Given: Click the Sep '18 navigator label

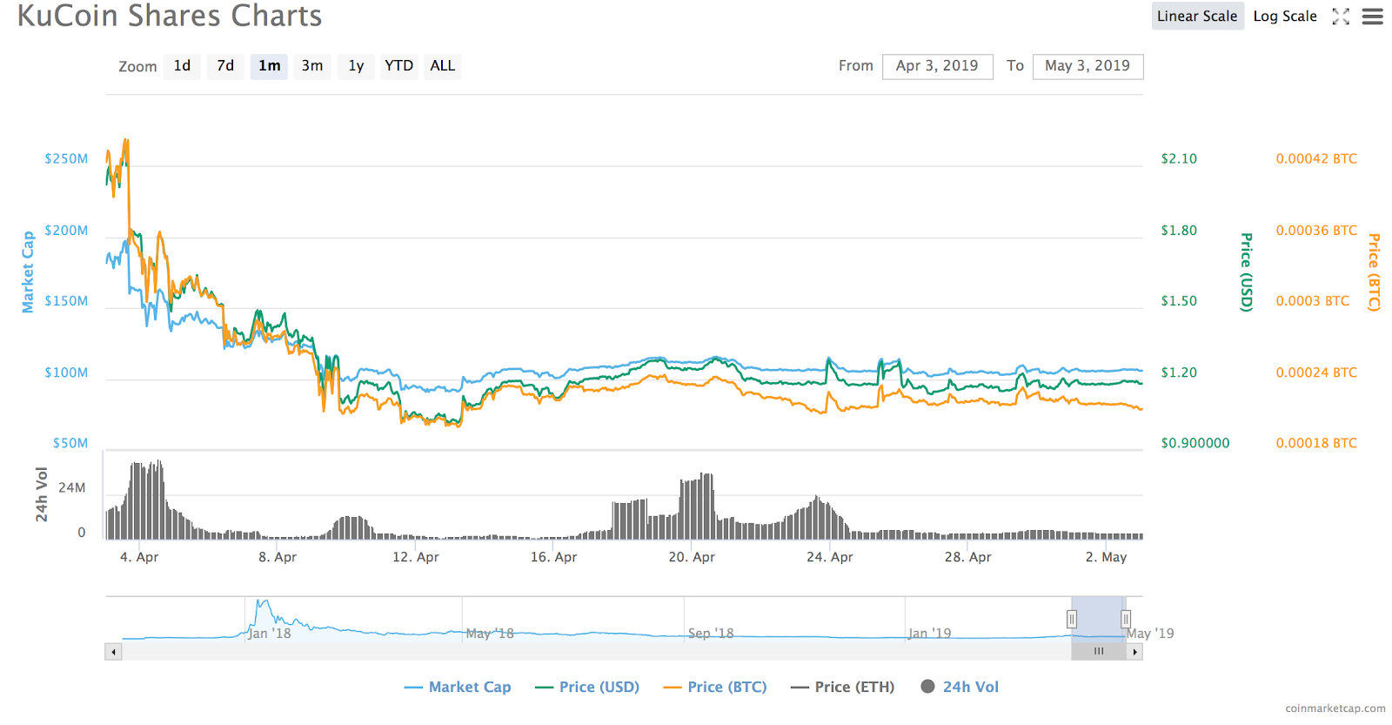Looking at the screenshot, I should coord(711,634).
